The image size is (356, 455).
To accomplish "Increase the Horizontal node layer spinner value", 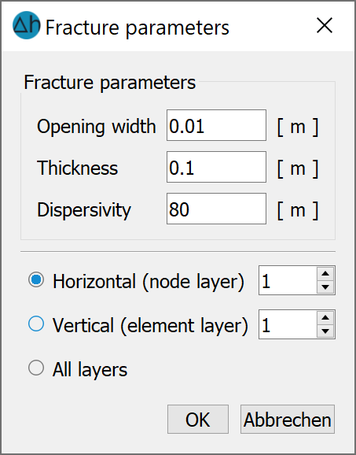I will (x=325, y=273).
